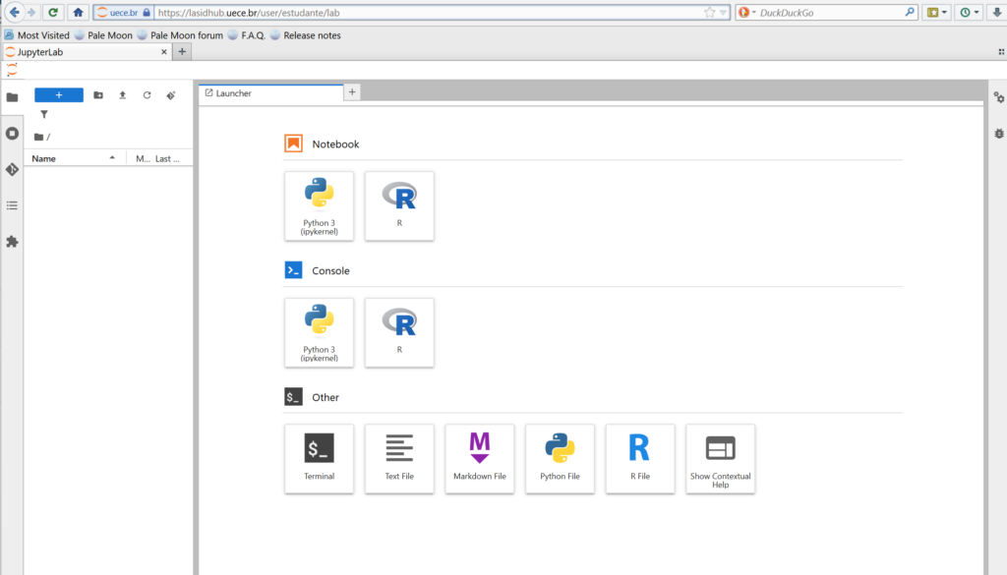This screenshot has width=1007, height=575.
Task: Click the Jupyter logo in the menu area
Action: click(x=12, y=70)
